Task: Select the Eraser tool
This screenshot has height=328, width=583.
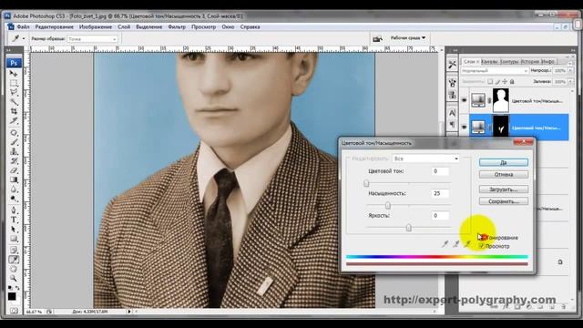Action: [14, 170]
